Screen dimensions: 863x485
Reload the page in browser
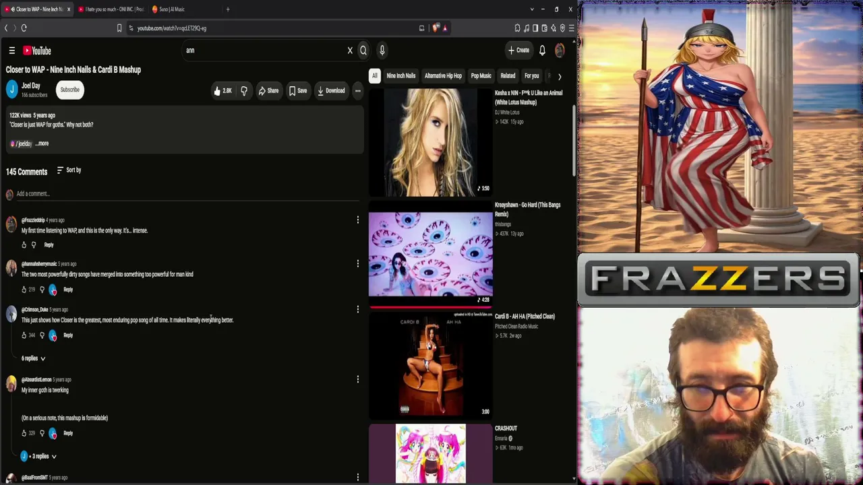click(x=24, y=28)
